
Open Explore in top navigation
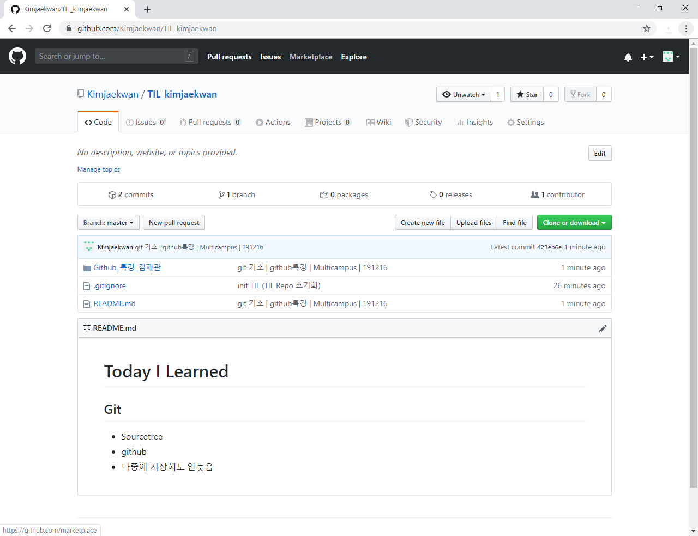[x=354, y=57]
